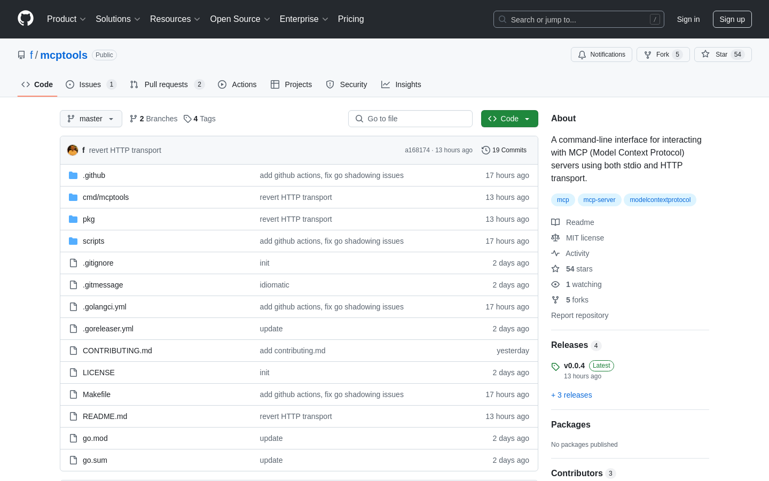Open the 4 Tags link

[200, 119]
